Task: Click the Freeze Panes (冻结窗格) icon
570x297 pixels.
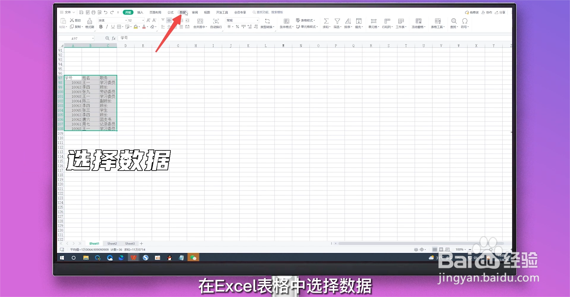Action: [x=419, y=21]
